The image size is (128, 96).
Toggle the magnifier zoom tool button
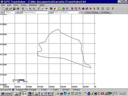pos(27,9)
